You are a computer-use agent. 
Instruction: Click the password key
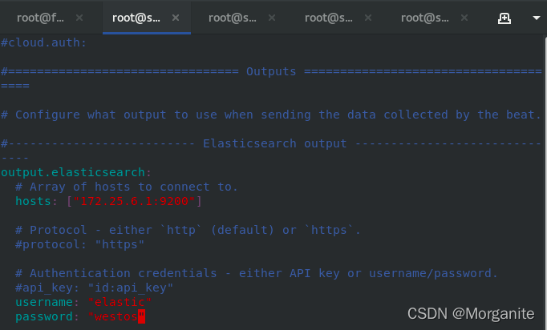pyautogui.click(x=44, y=316)
